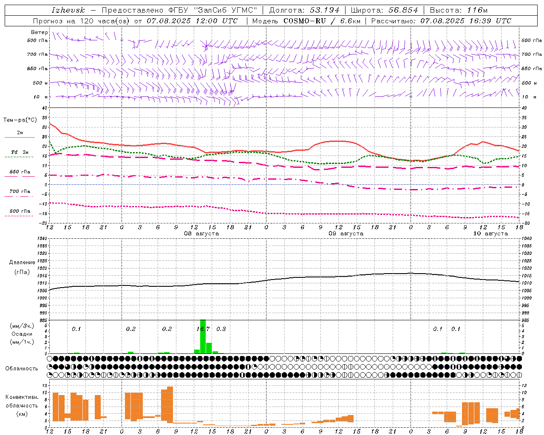Screen dimensions: 544x435
Task: Click the "Долгота: 53.194" longitude value
Action: 304,10
